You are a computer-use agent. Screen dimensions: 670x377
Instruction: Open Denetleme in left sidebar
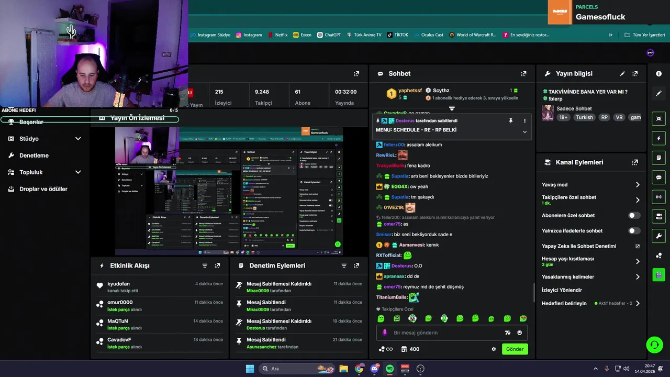pyautogui.click(x=29, y=156)
